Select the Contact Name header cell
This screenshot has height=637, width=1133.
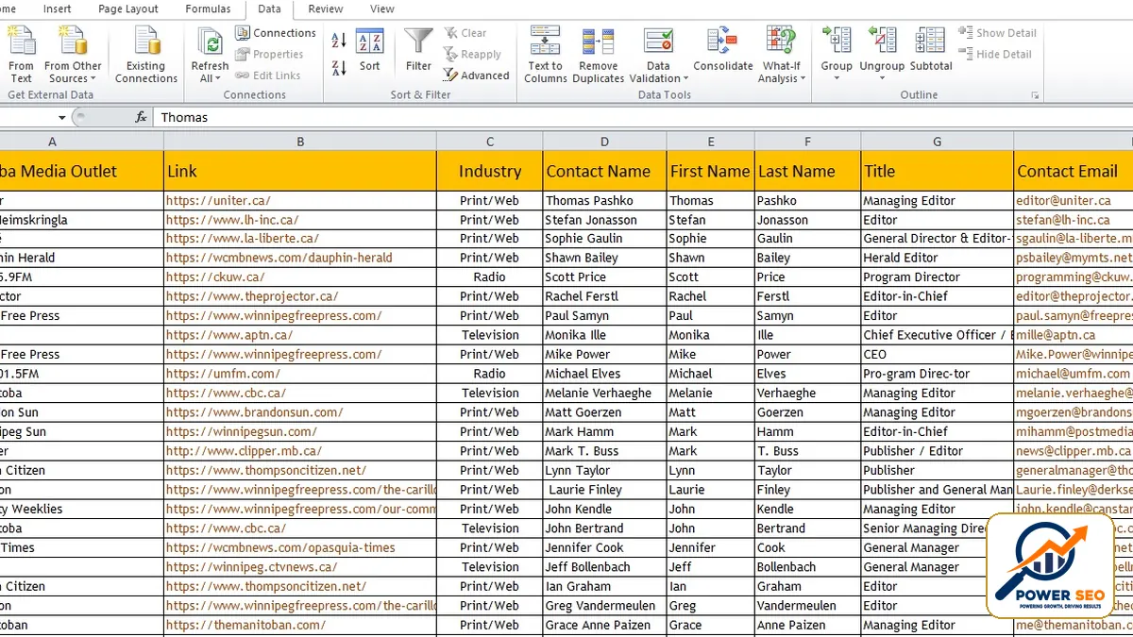click(x=604, y=171)
